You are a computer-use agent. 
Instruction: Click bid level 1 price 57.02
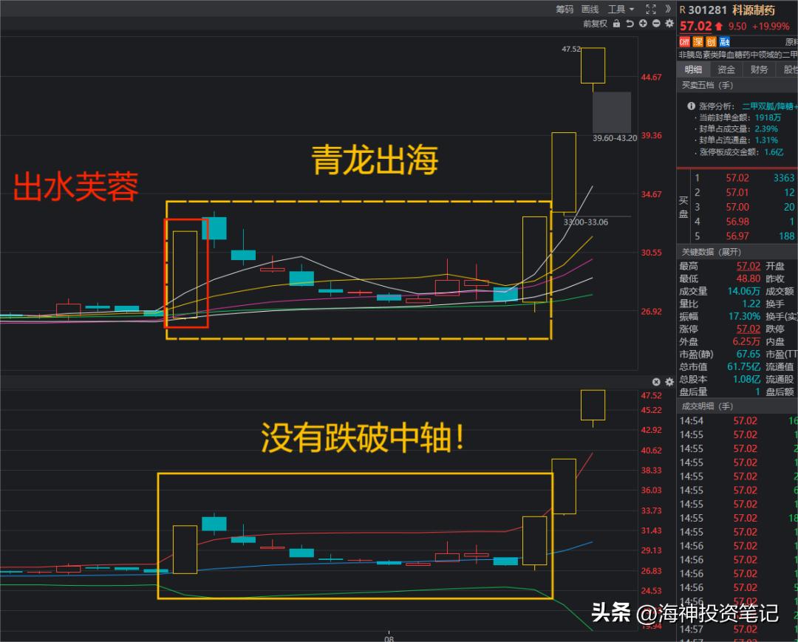tap(737, 177)
